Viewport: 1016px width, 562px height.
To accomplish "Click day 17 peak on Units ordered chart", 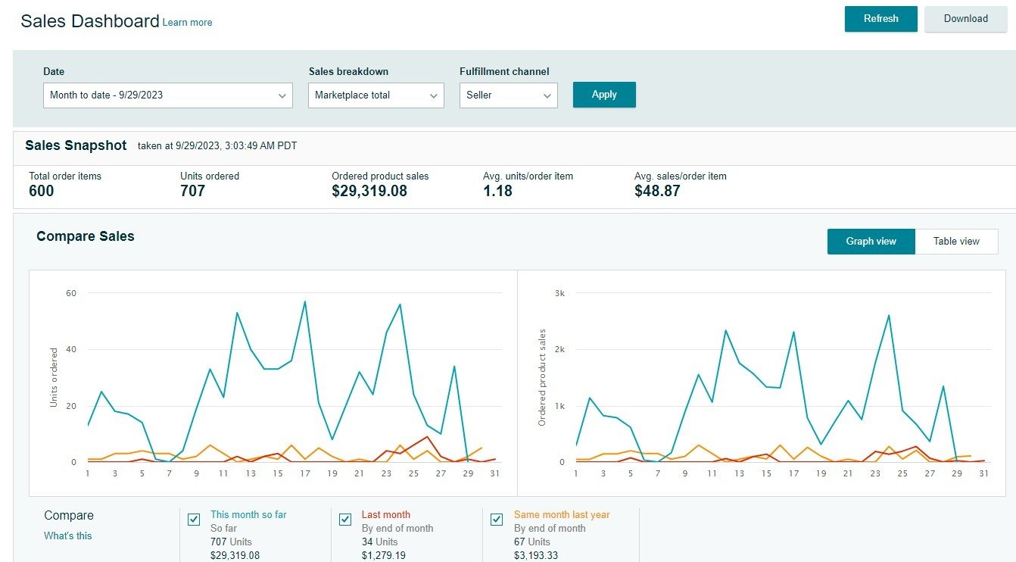I will point(305,301).
